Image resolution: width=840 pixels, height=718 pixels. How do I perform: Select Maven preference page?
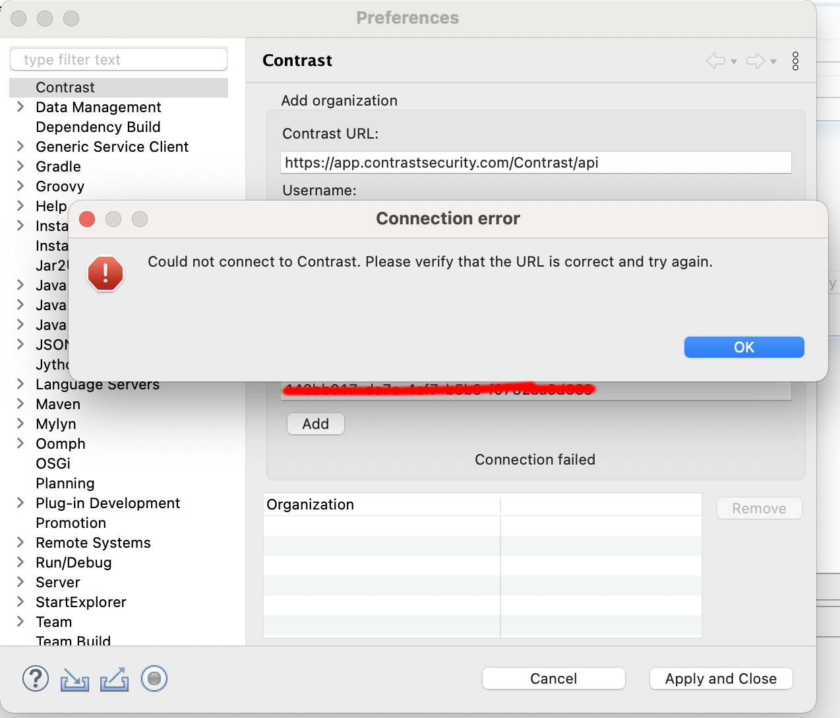click(58, 404)
